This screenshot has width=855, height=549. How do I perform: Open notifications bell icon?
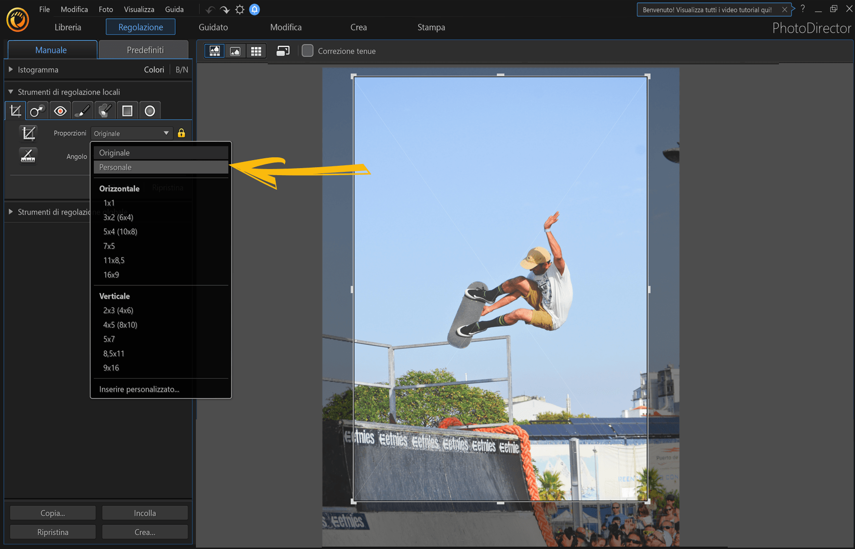coord(255,9)
